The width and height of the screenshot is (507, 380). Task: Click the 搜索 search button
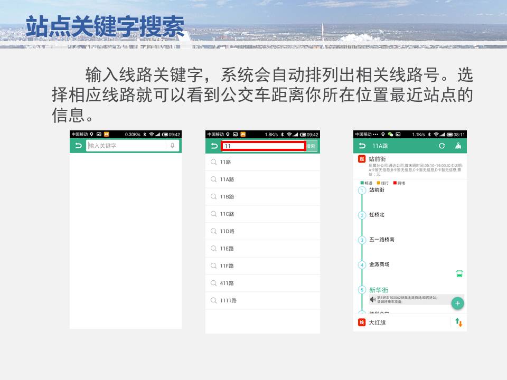coord(312,146)
